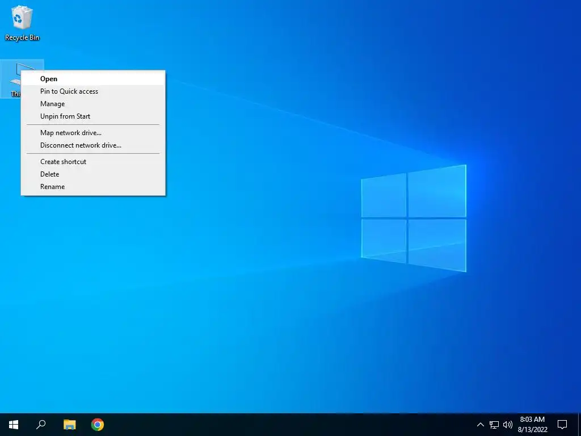Click Manage in the context menu
This screenshot has height=436, width=581.
tap(93, 104)
